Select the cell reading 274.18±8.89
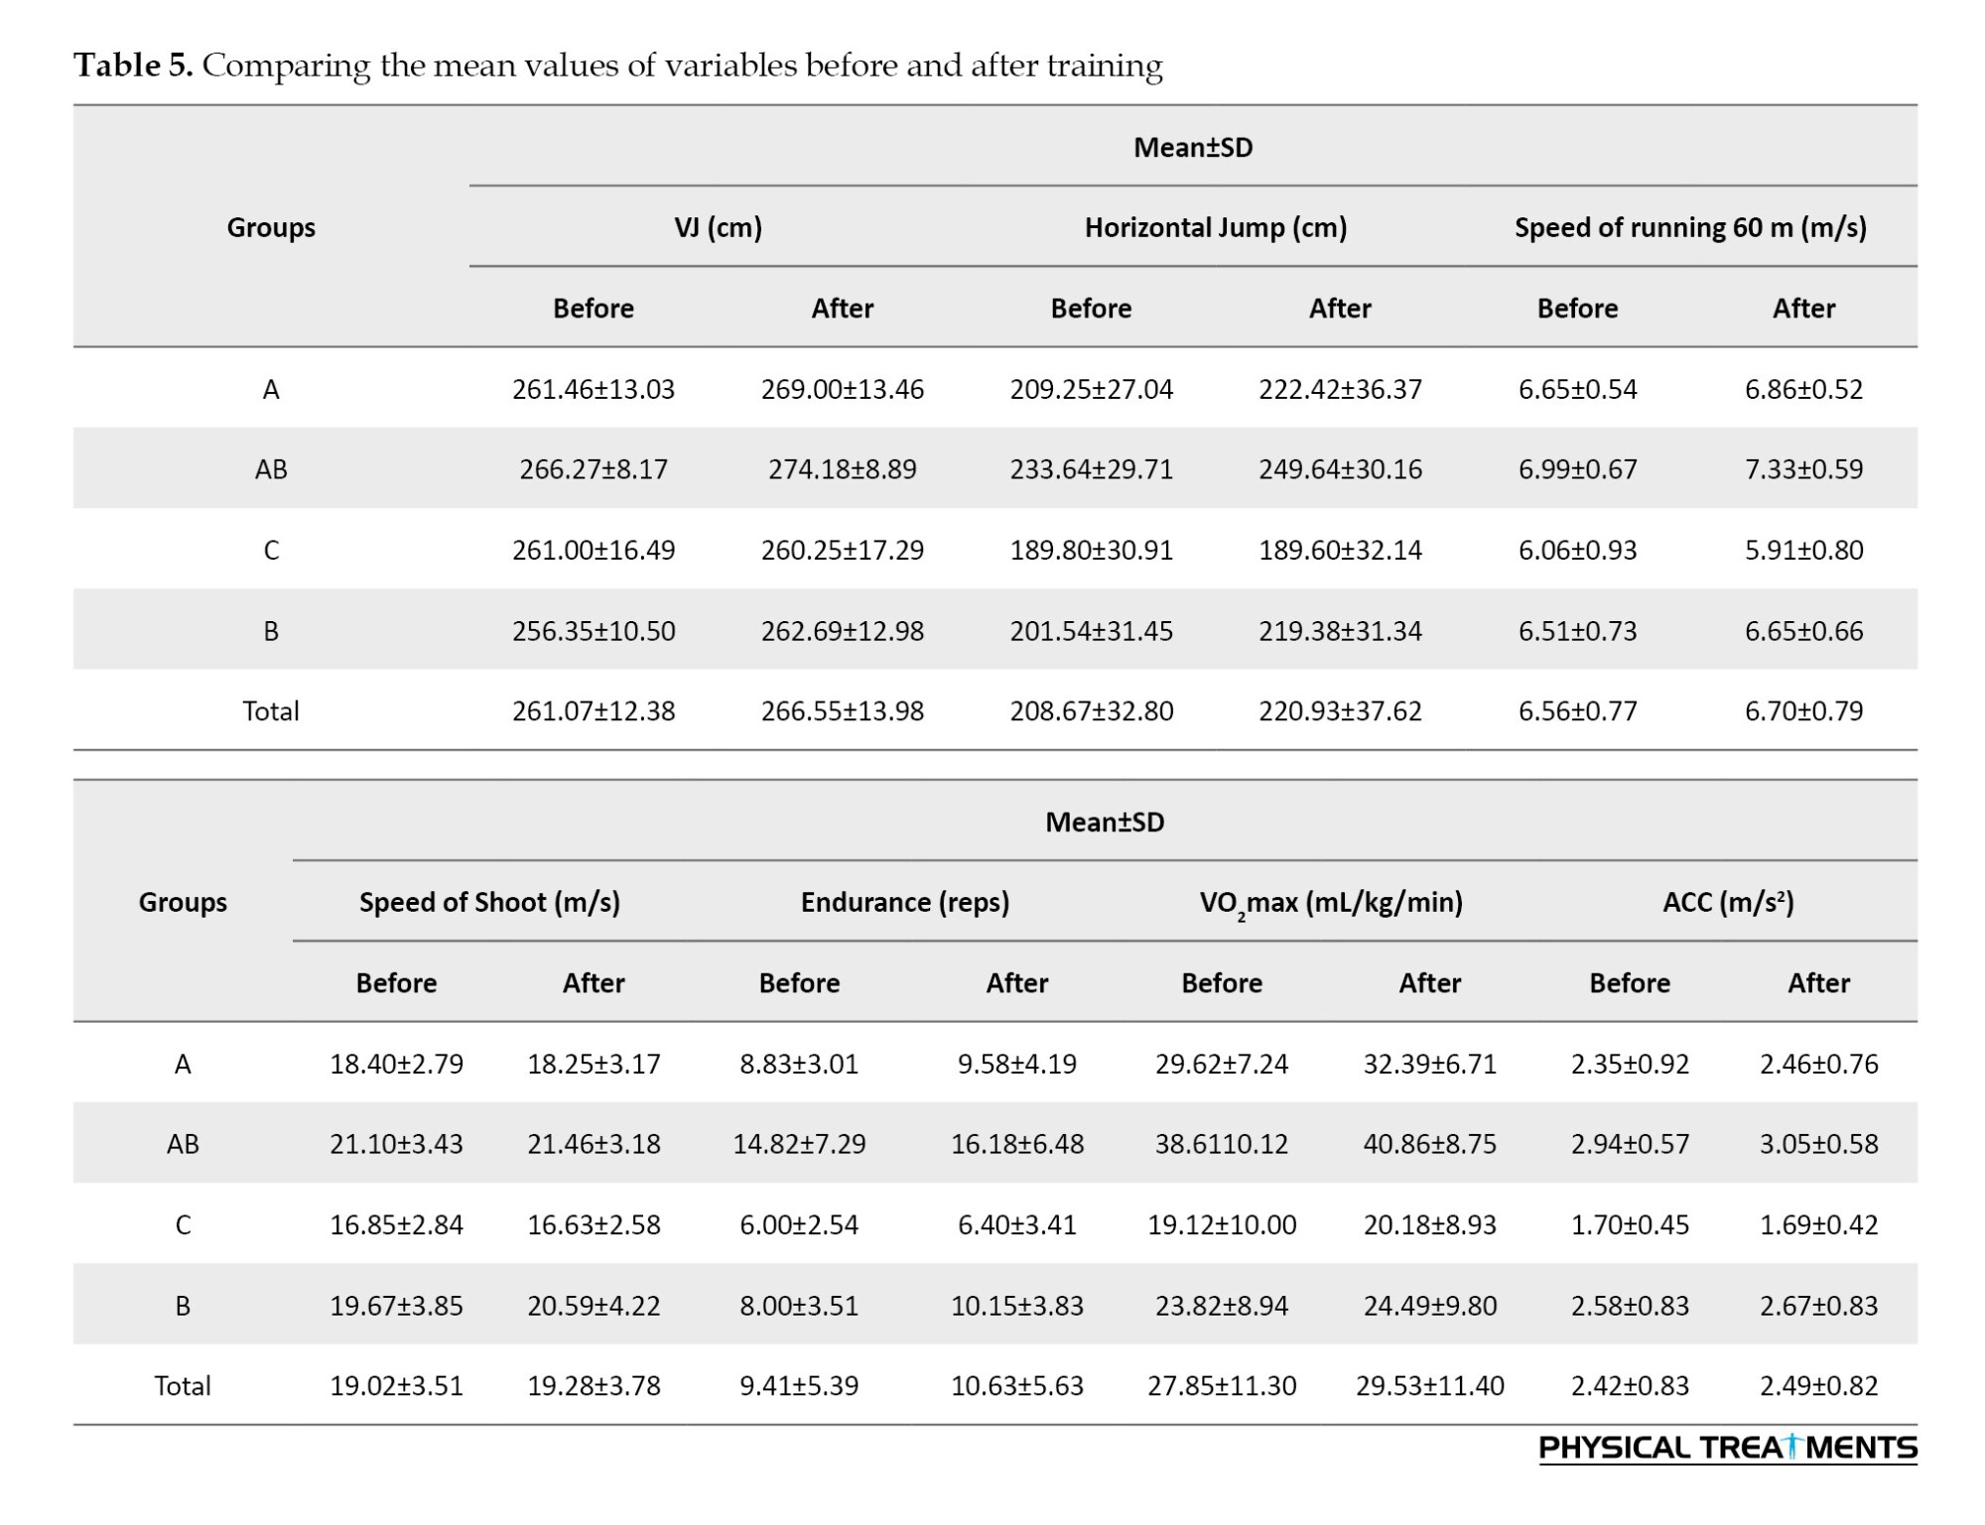This screenshot has height=1525, width=1985. coord(842,469)
